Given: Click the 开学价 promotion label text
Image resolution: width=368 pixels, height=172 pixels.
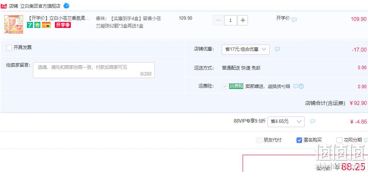Looking at the screenshot, I should click(283, 18).
